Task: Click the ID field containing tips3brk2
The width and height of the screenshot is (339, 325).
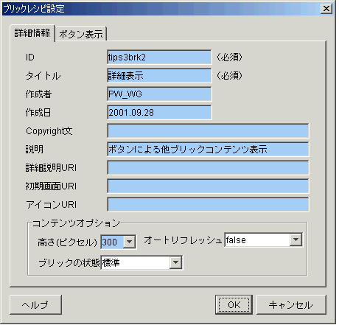Action: [159, 57]
